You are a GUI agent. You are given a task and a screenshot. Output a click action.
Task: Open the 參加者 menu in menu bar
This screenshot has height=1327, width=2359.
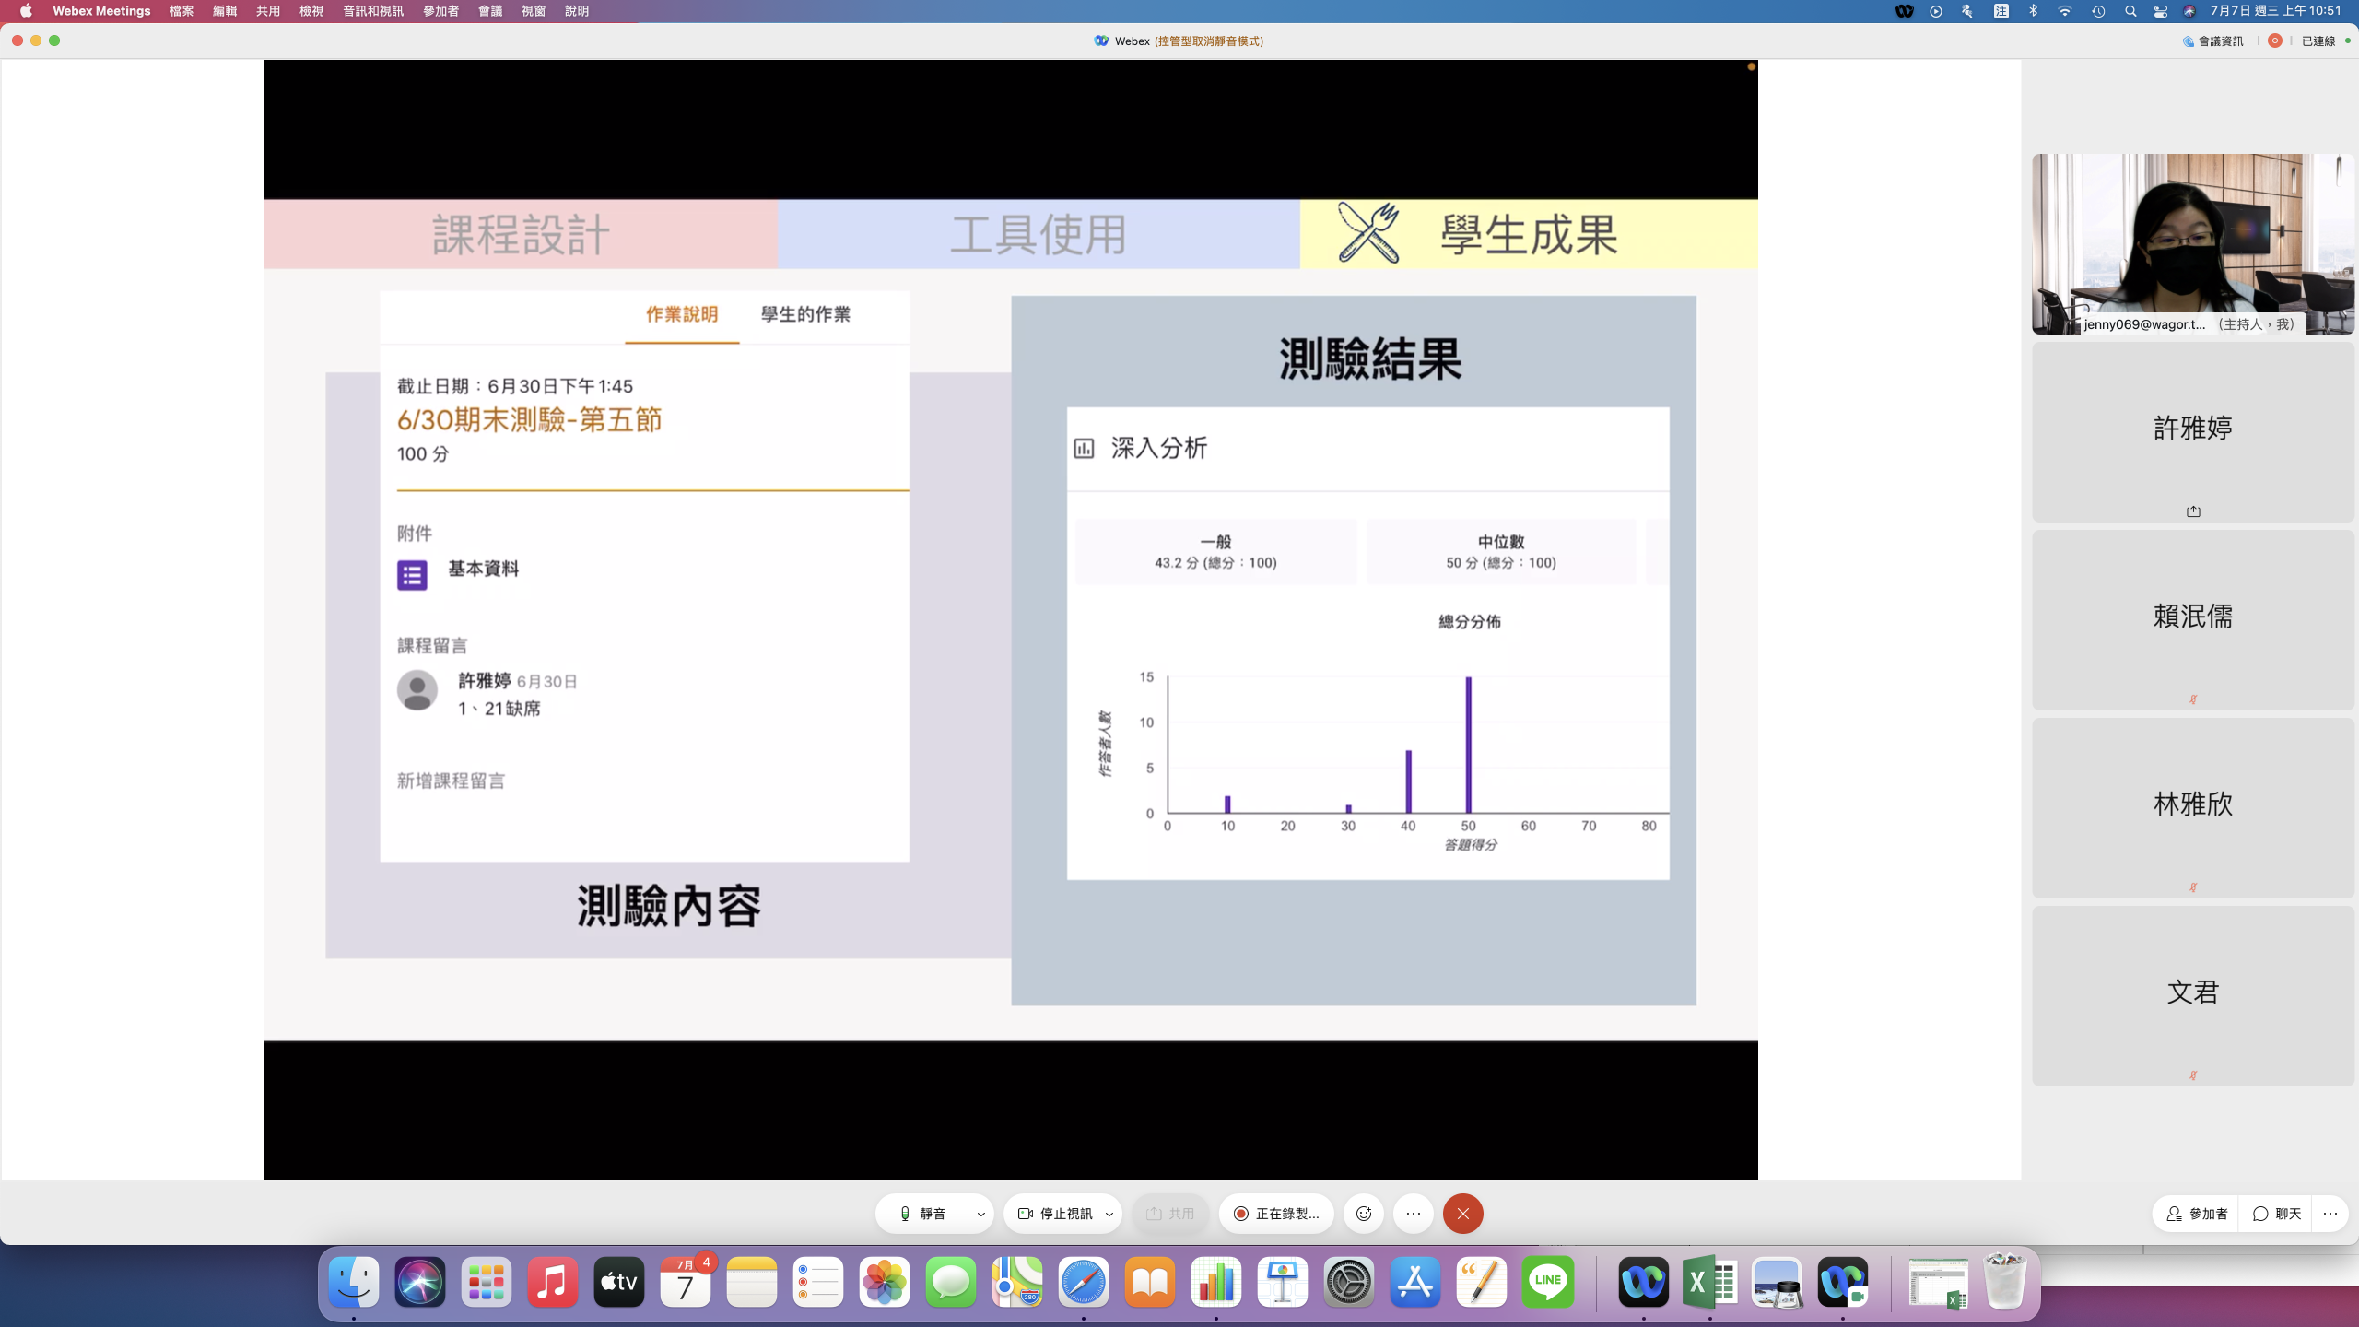pos(440,11)
